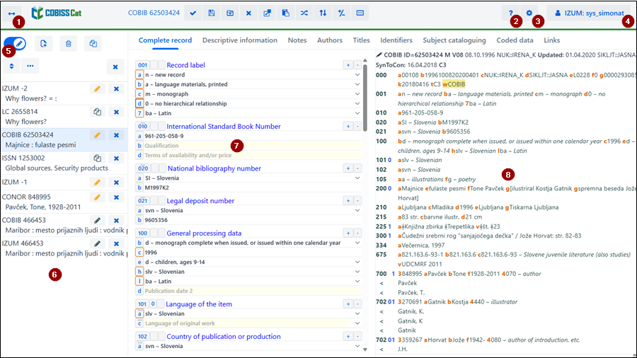Toggle the edit mode pencil switch
This screenshot has height=358, width=637.
(15, 43)
